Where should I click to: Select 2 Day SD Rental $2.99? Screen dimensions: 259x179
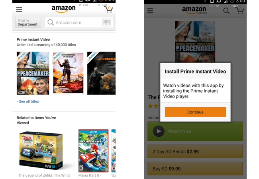[x=195, y=152]
